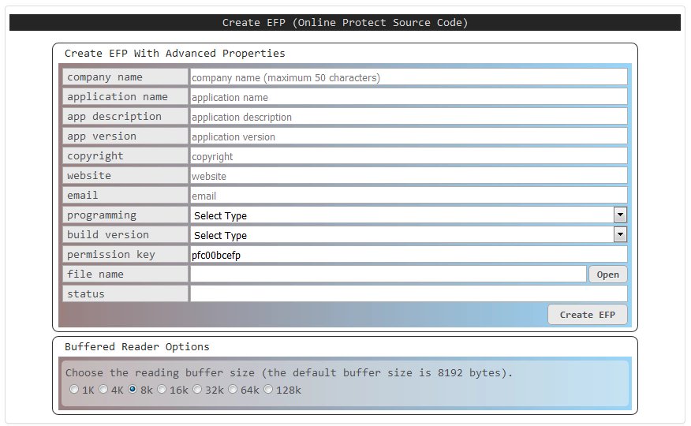Click into the copyright input field
This screenshot has height=426, width=691.
pyautogui.click(x=409, y=156)
